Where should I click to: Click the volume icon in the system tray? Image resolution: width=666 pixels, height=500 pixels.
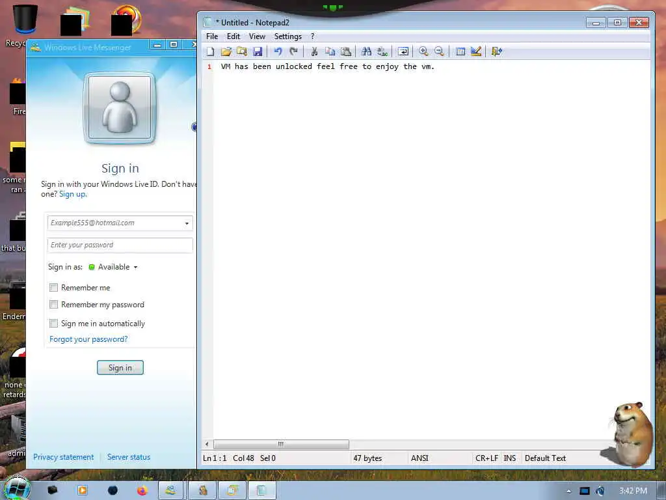[x=600, y=491]
